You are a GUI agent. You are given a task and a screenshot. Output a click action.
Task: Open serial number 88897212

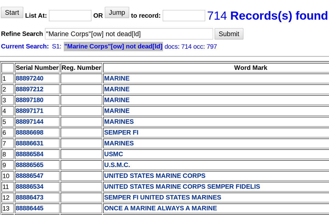(30, 89)
